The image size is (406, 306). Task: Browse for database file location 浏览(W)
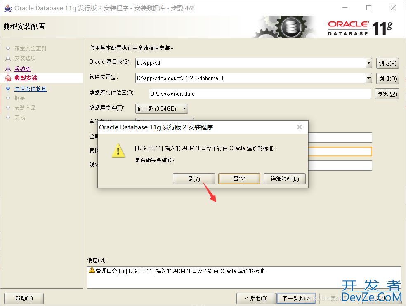click(x=387, y=94)
